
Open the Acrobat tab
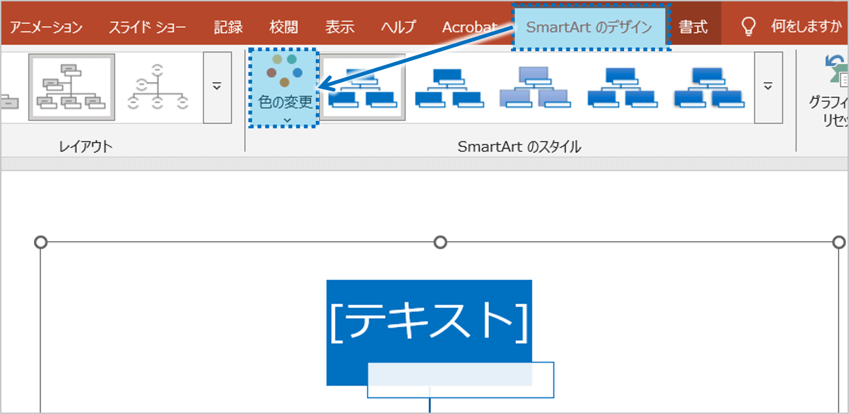click(470, 27)
